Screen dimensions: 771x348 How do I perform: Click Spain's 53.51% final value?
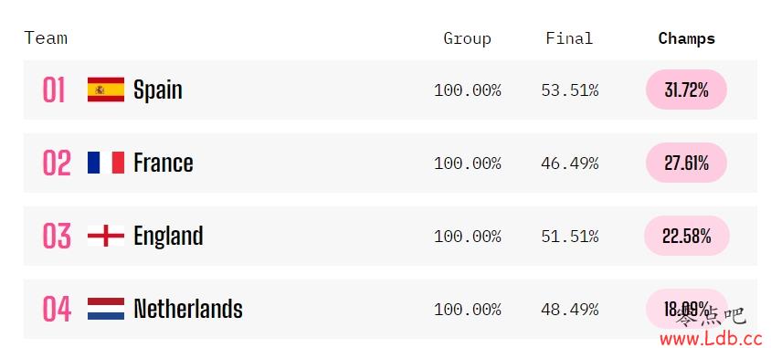click(x=570, y=90)
